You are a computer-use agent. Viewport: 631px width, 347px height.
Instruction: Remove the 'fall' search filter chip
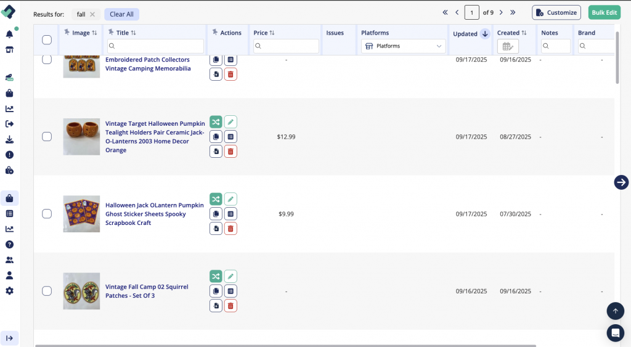pos(92,14)
